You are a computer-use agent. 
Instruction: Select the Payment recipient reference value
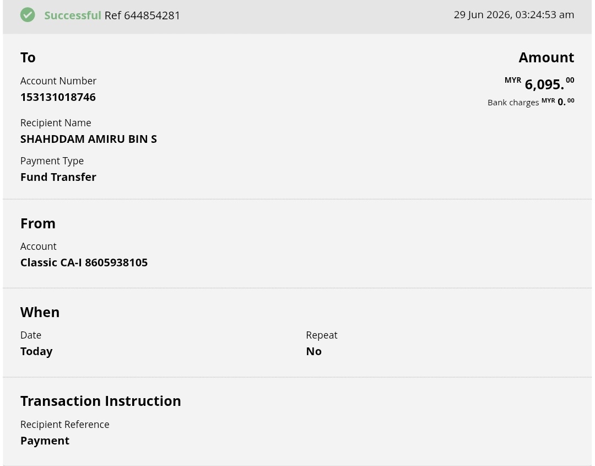(45, 441)
